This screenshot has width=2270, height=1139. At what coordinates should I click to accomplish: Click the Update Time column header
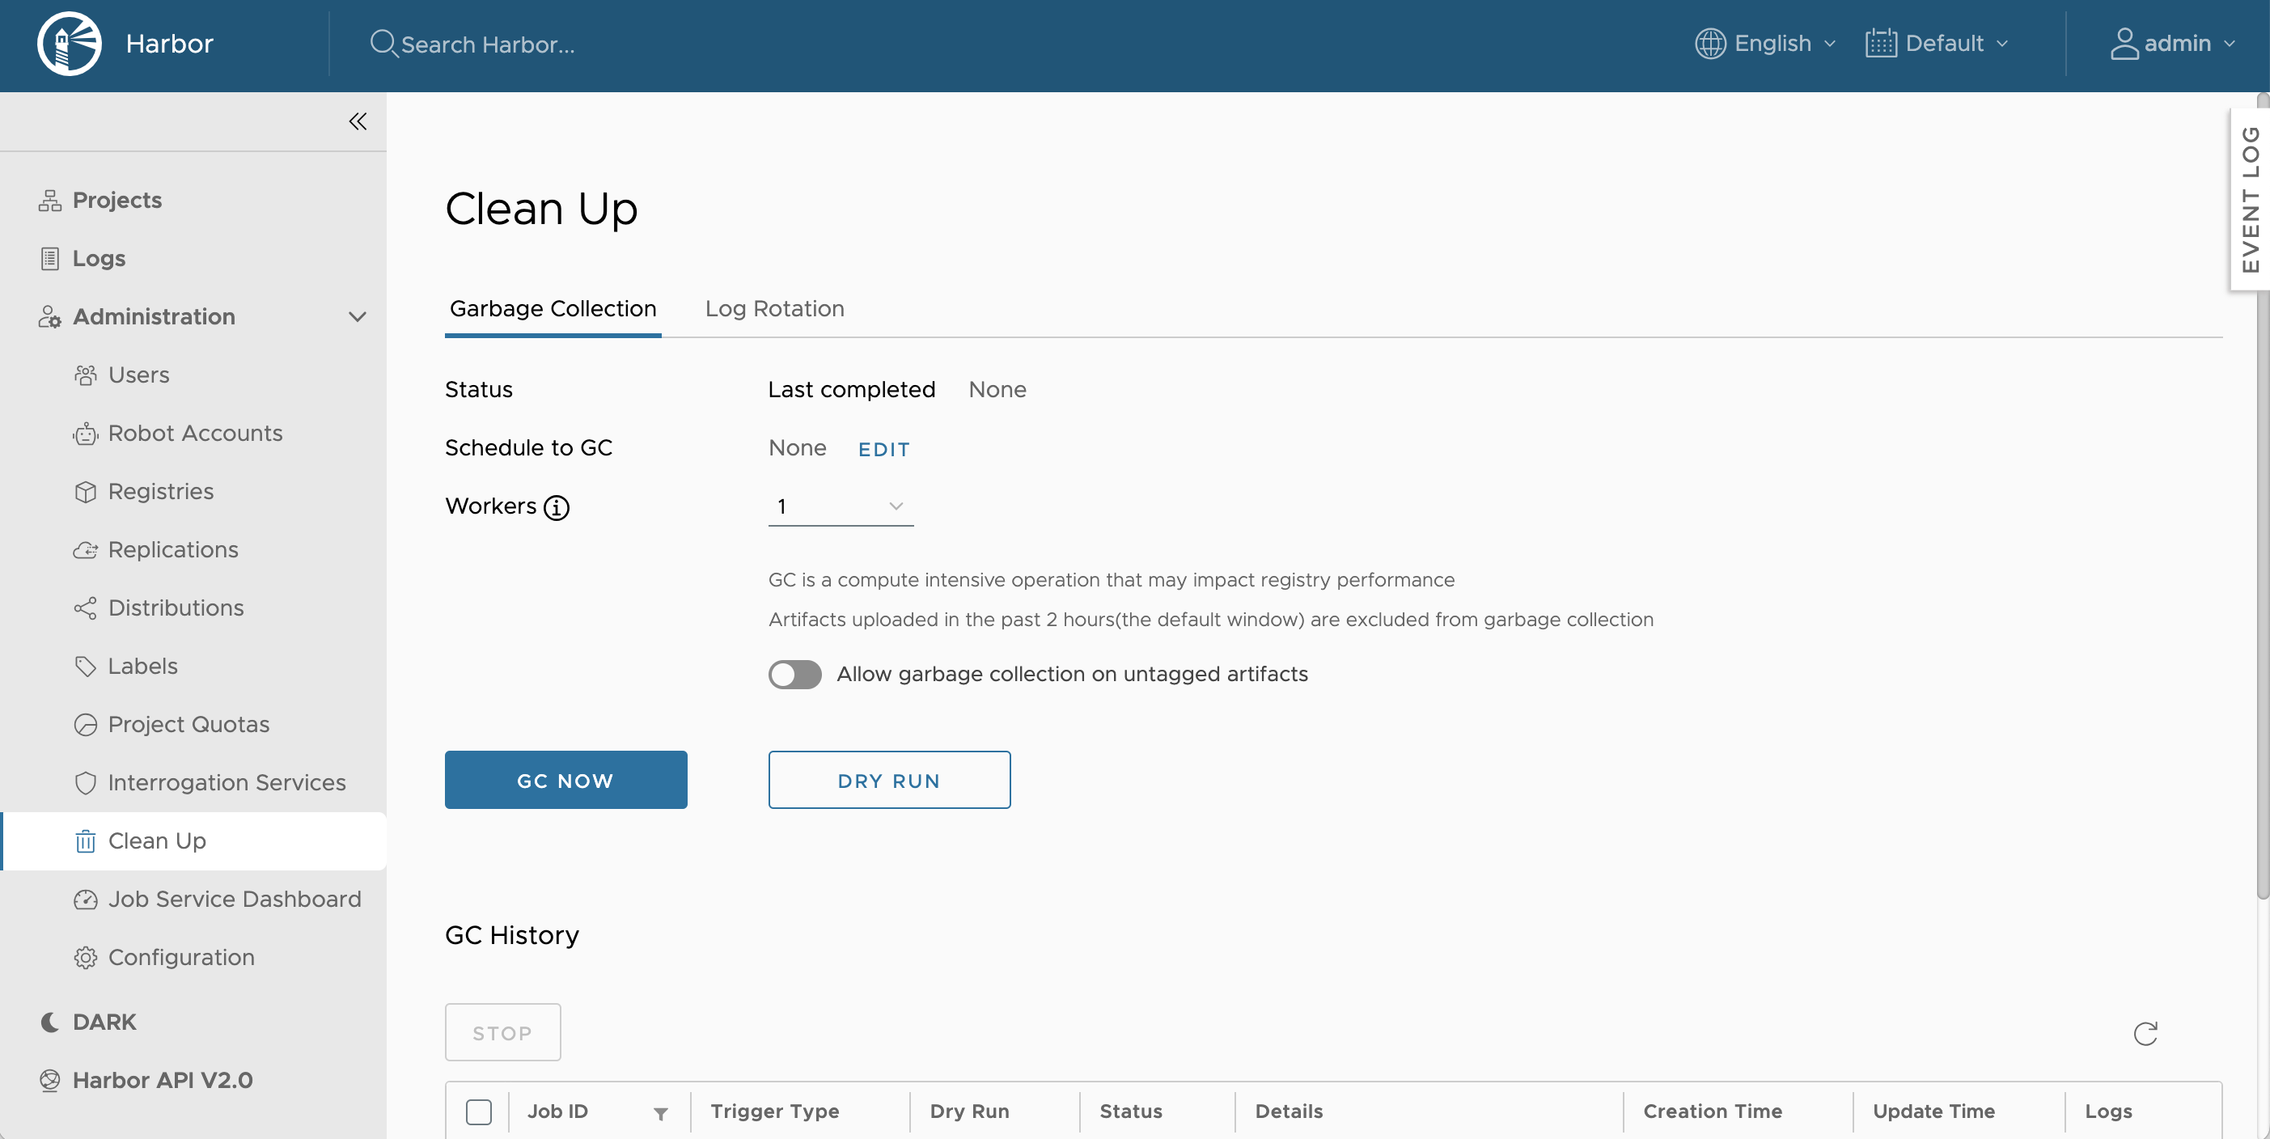pyautogui.click(x=1933, y=1111)
